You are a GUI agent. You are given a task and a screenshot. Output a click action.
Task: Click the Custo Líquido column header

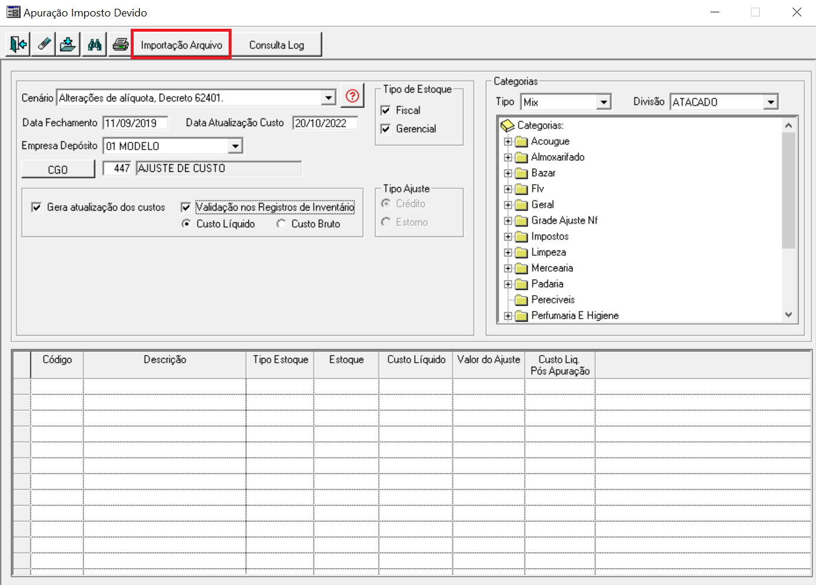coord(416,364)
